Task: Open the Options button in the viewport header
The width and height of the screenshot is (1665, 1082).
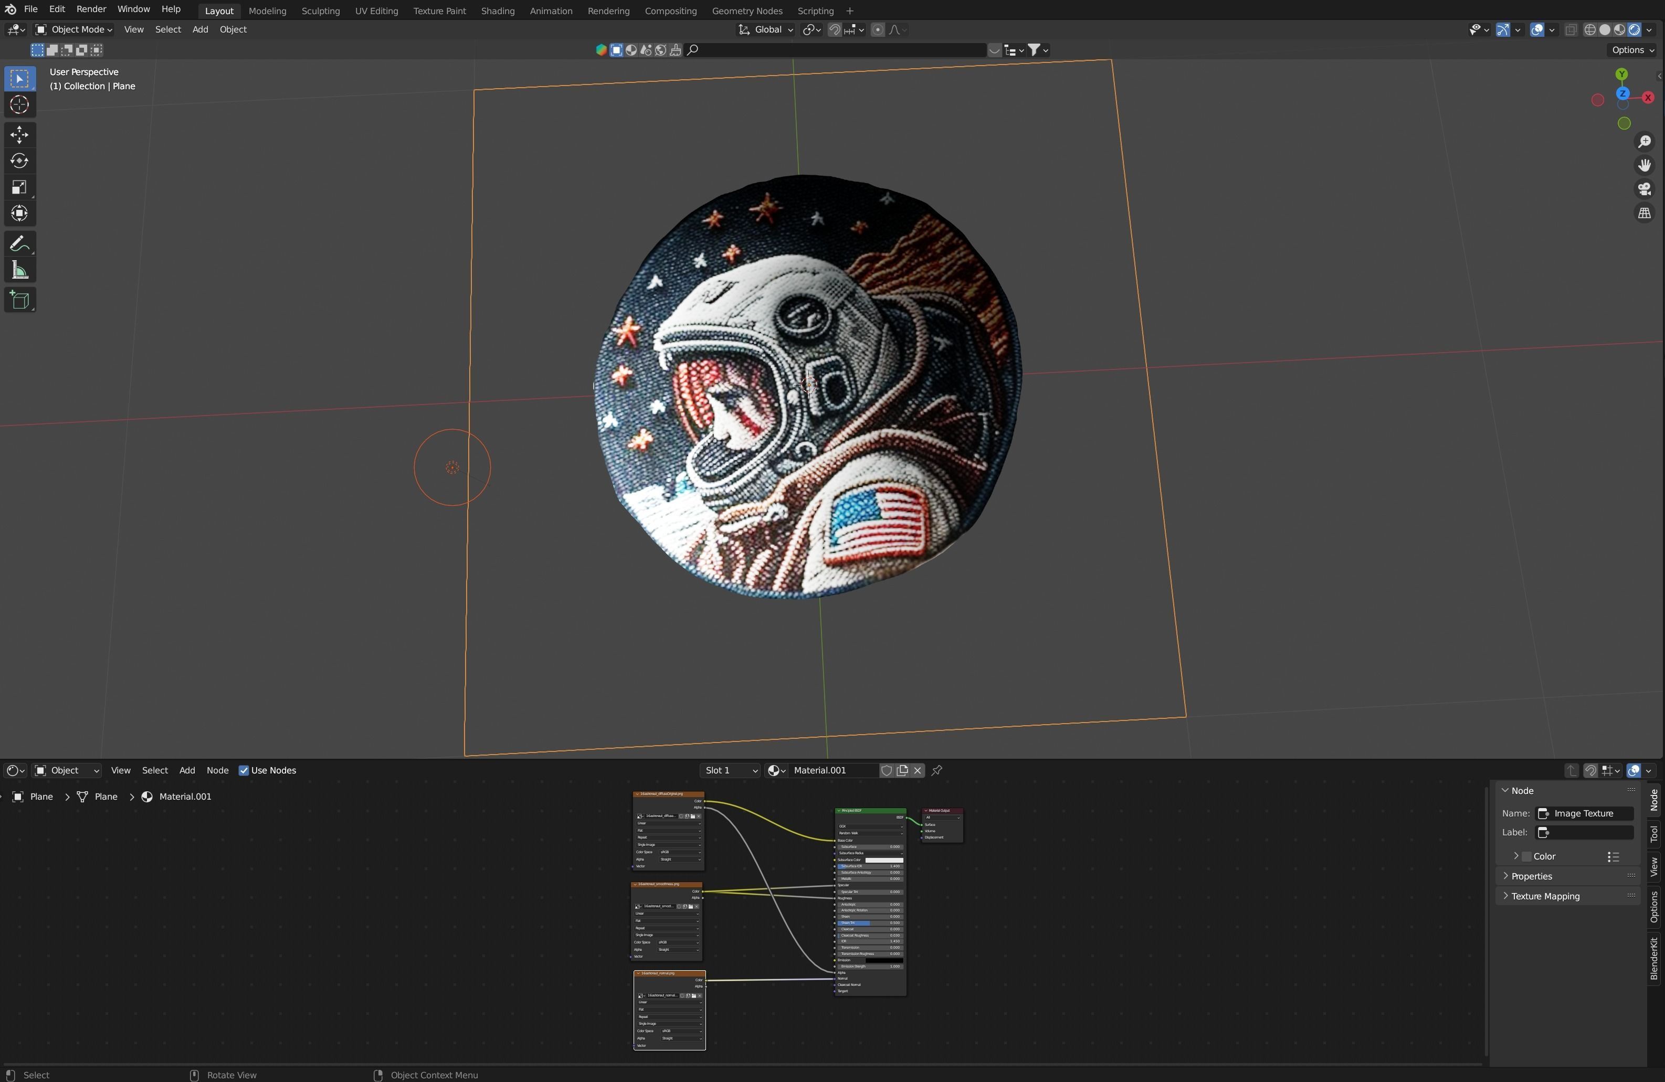Action: pos(1632,50)
